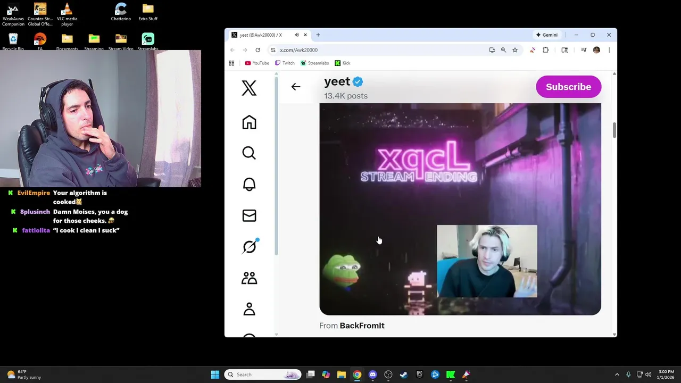Open Epic Games Launcher from taskbar
Screen dimensions: 681x383
point(419,374)
